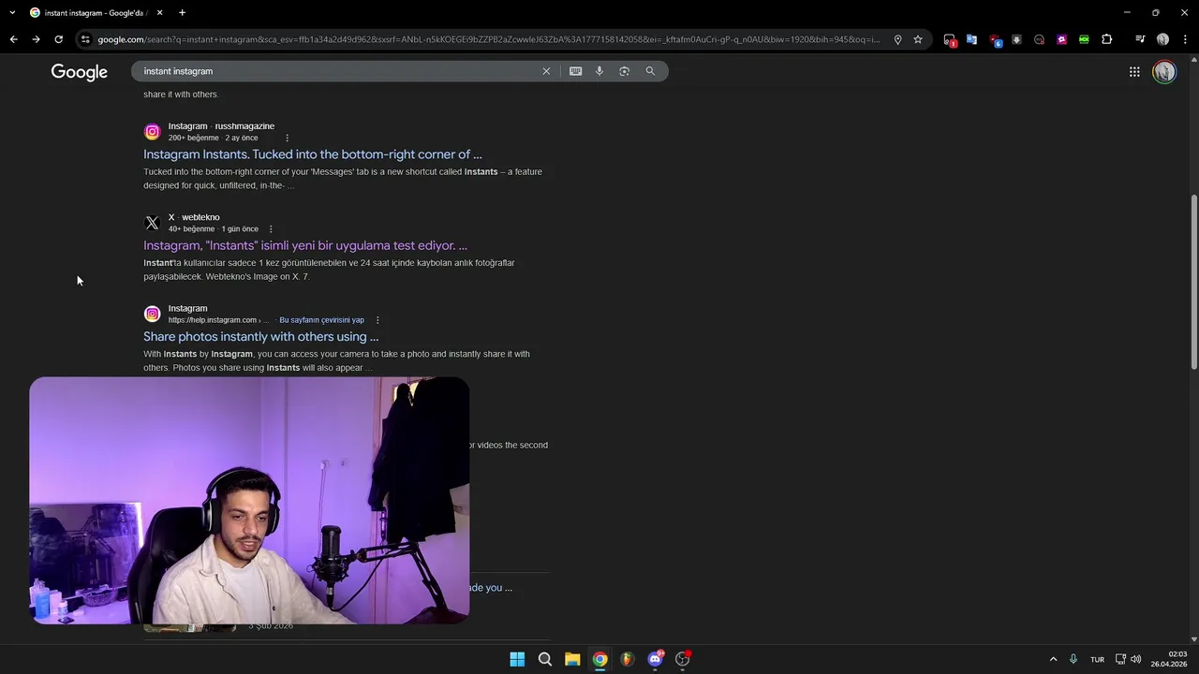Switch TUR keyboard language
The image size is (1199, 674).
[x=1097, y=659]
